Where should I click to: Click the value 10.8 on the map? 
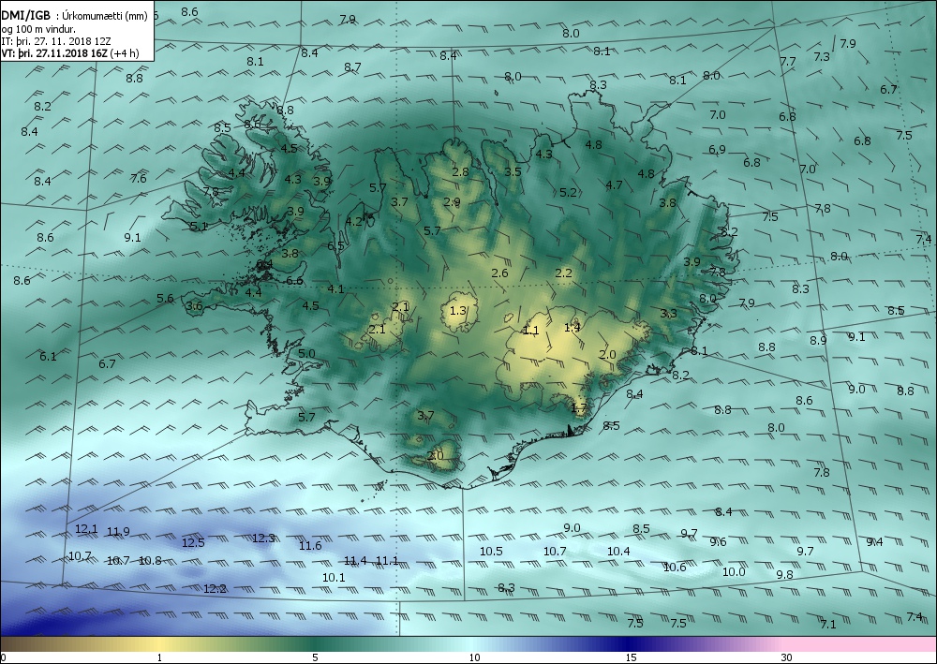tap(150, 561)
